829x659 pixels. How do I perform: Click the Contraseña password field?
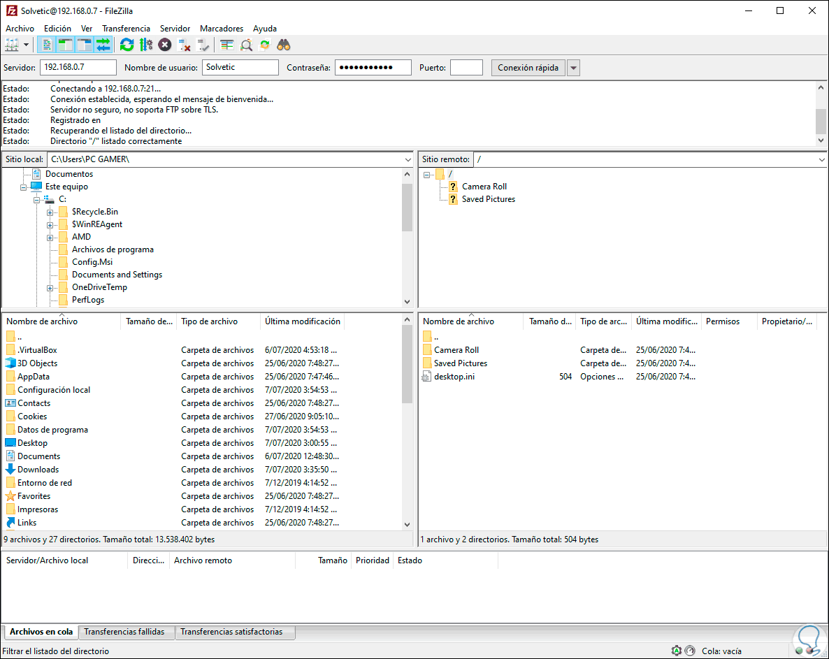(x=373, y=67)
